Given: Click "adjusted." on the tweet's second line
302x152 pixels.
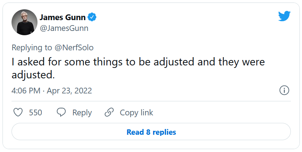Looking at the screenshot, I should pos(33,75).
